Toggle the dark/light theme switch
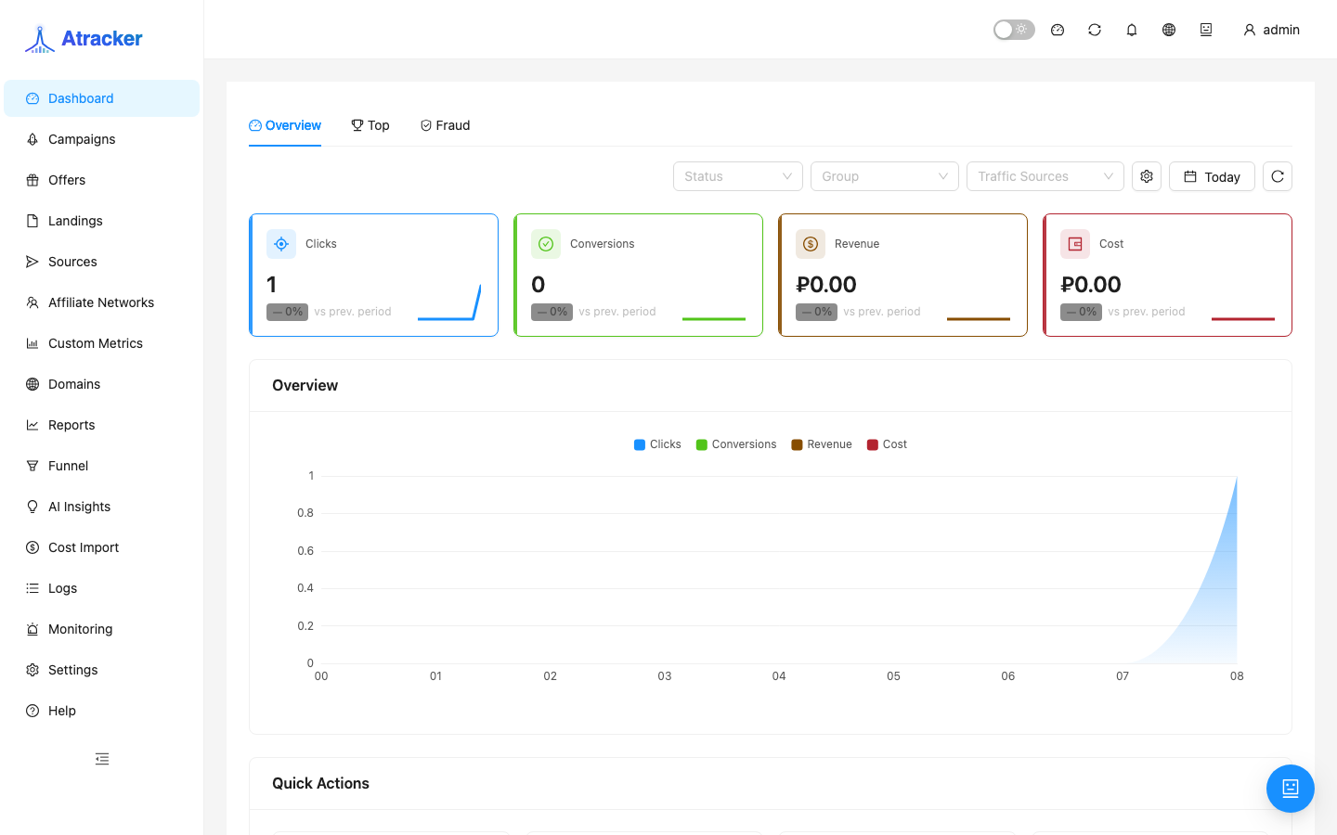The image size is (1337, 835). coord(1014,30)
